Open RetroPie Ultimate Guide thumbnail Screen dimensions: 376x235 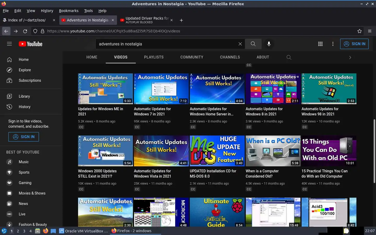pos(217,212)
